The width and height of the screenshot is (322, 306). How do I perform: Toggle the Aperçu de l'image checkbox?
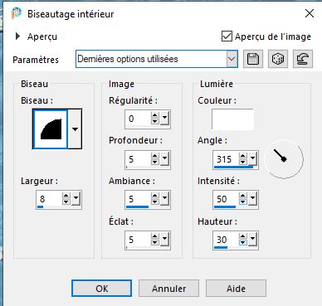(227, 36)
